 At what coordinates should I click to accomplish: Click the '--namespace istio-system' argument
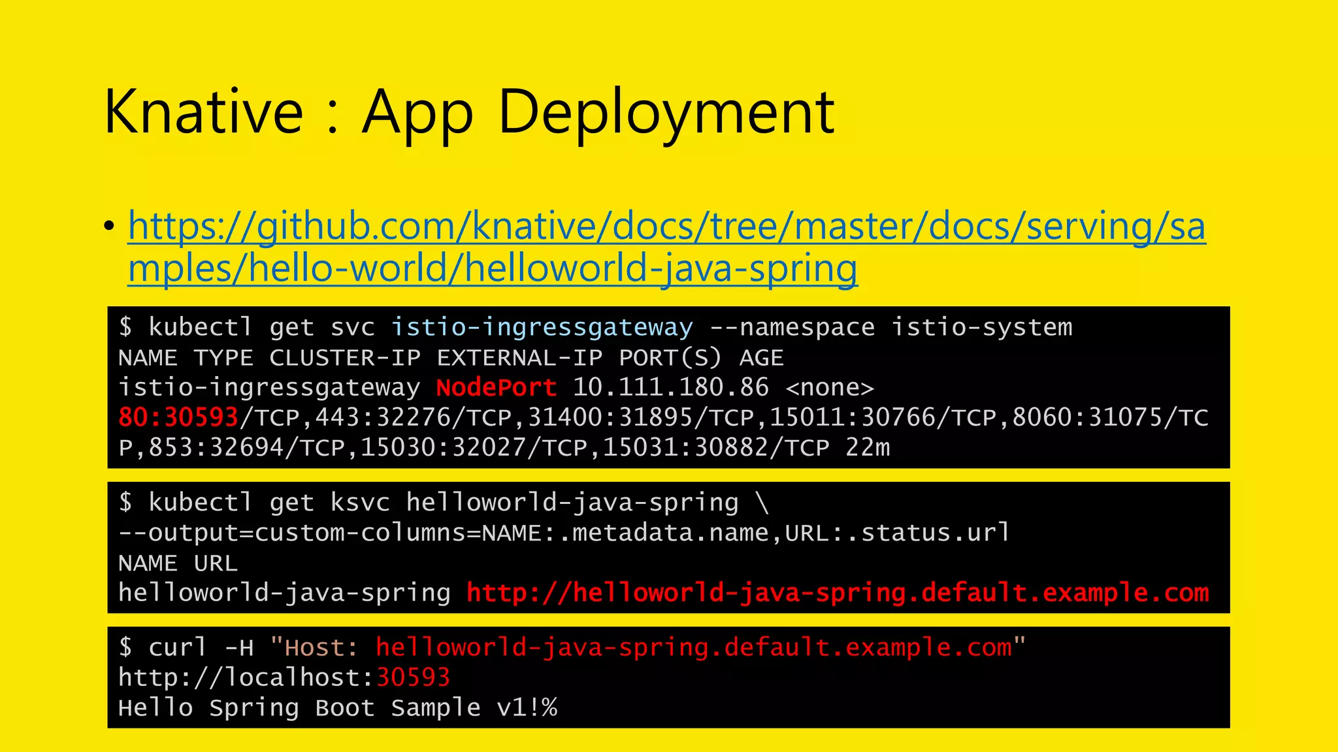click(890, 327)
